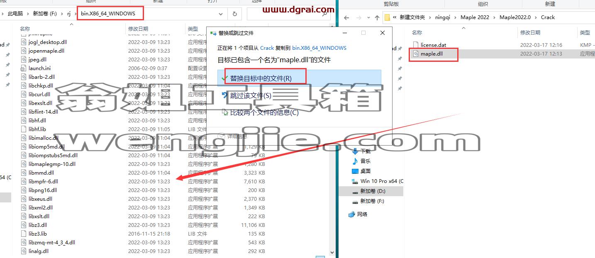Viewport: 595px width, 258px height.
Task: Click the Crack breadcrumb in address bar
Action: 548,17
